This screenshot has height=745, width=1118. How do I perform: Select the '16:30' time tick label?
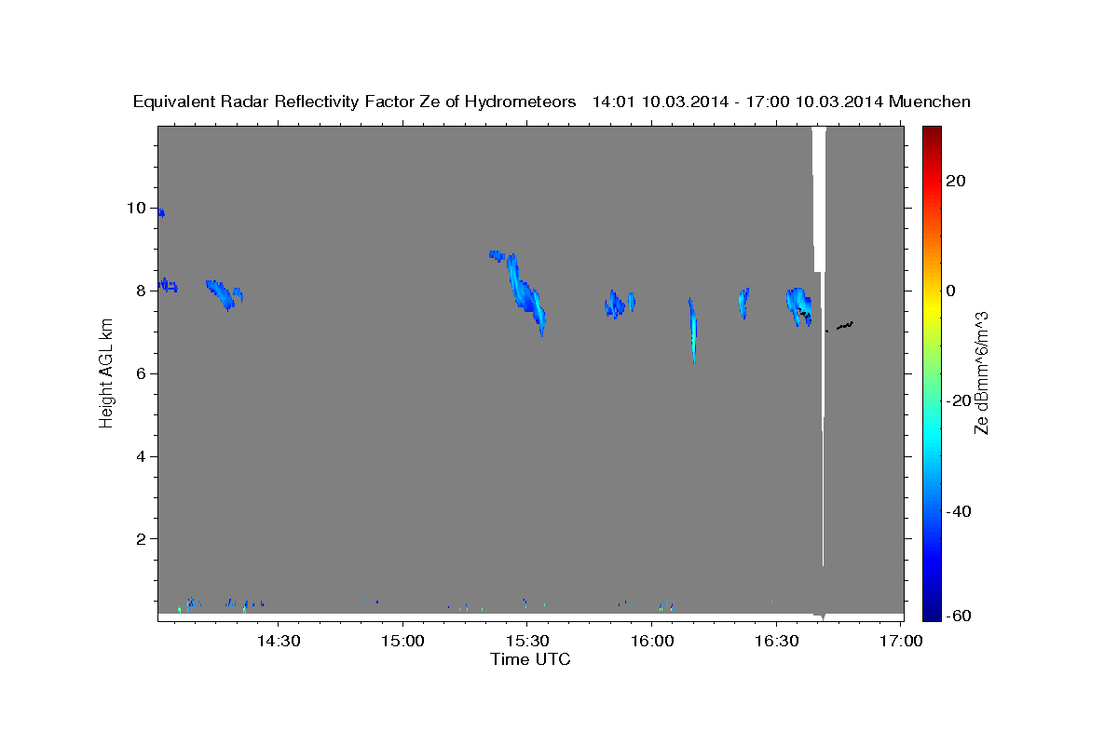pos(775,641)
